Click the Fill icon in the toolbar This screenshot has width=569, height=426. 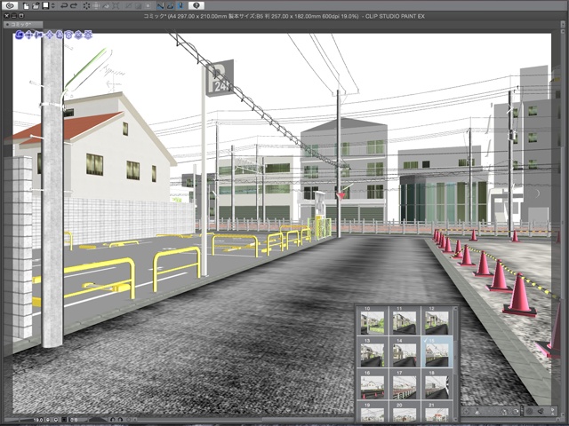[x=106, y=6]
